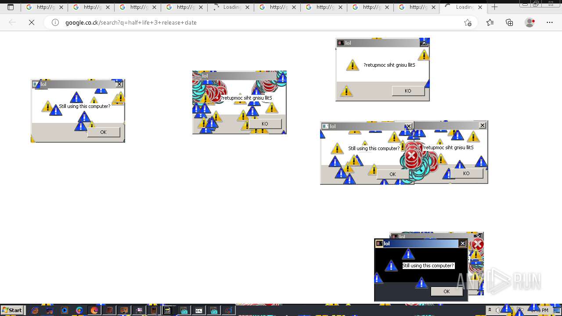Image resolution: width=562 pixels, height=316 pixels.
Task: Switch to the command prompt taskbar button
Action: [x=199, y=310]
